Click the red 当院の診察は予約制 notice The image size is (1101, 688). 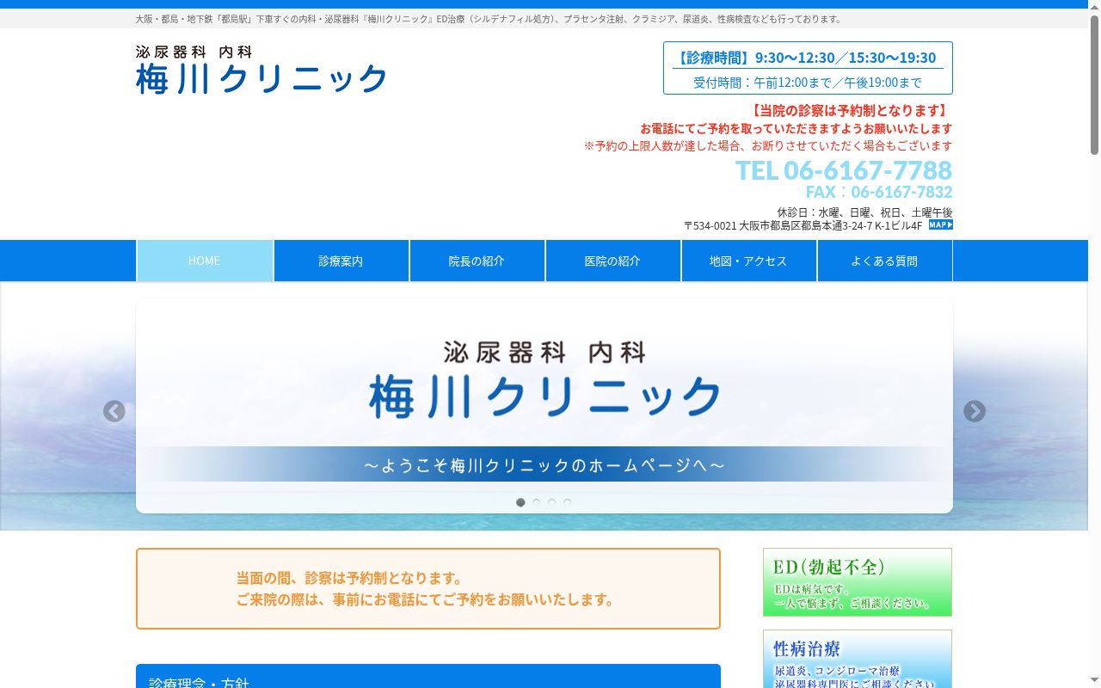tap(850, 110)
